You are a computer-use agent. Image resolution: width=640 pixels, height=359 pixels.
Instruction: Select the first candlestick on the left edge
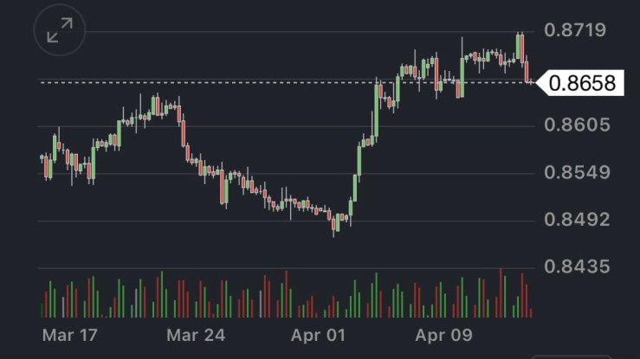[42, 158]
